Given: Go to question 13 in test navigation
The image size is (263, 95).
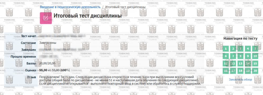Looking at the screenshot, I should (x=241, y=63).
